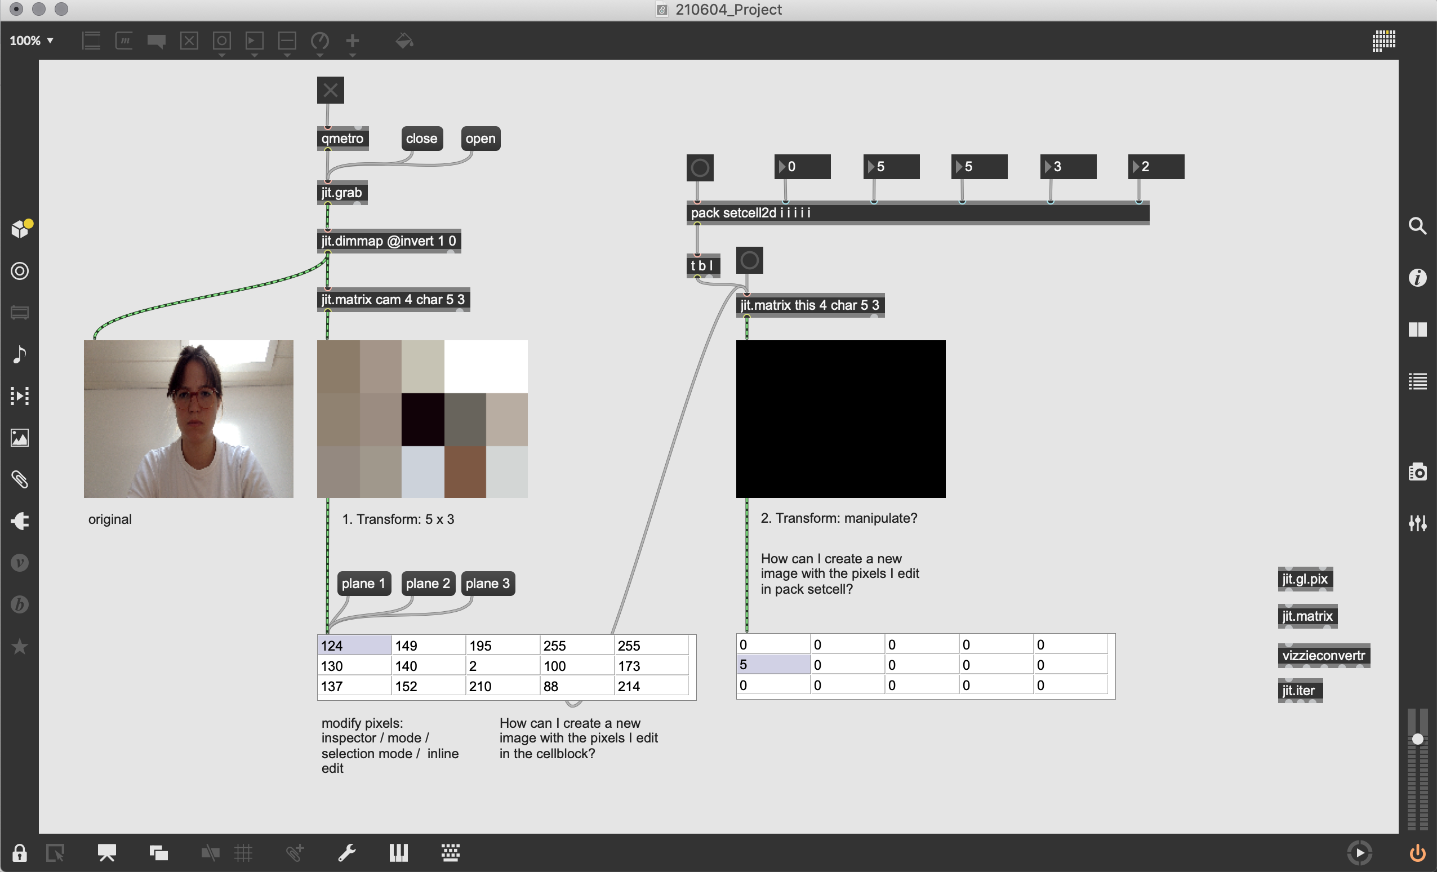Open the new view windows icon
Viewport: 1437px width, 872px height.
point(159,853)
